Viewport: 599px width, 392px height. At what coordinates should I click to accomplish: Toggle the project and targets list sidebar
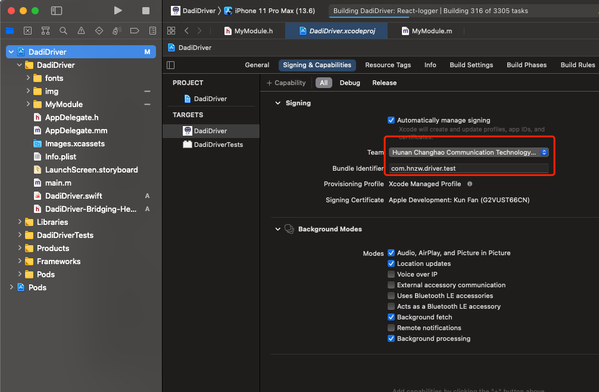171,65
